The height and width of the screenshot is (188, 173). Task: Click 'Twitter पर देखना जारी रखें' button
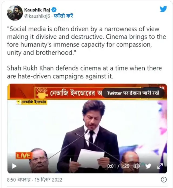pyautogui.click(x=133, y=93)
